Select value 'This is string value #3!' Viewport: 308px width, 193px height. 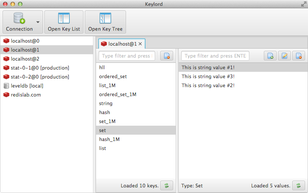[243, 76]
